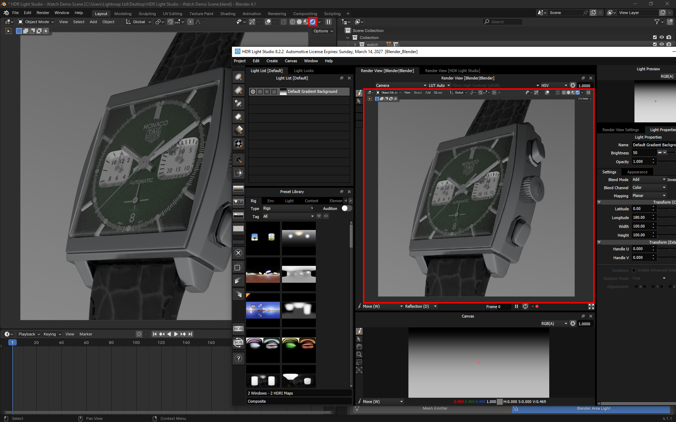676x422 pixels.
Task: Add a Gradient Background via toolbar icon
Action: (x=238, y=188)
